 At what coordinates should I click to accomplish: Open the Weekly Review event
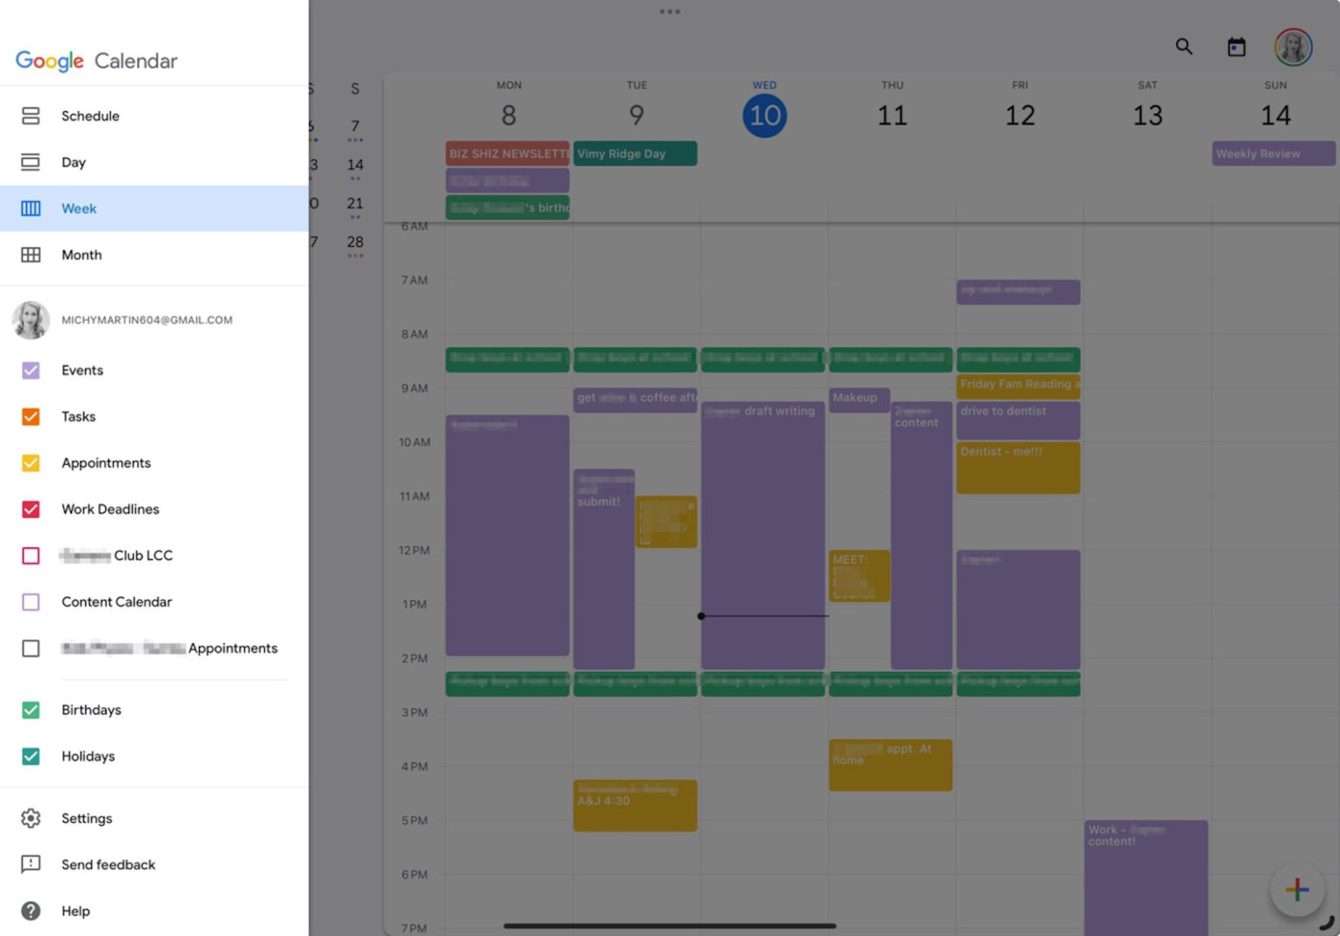[1274, 153]
